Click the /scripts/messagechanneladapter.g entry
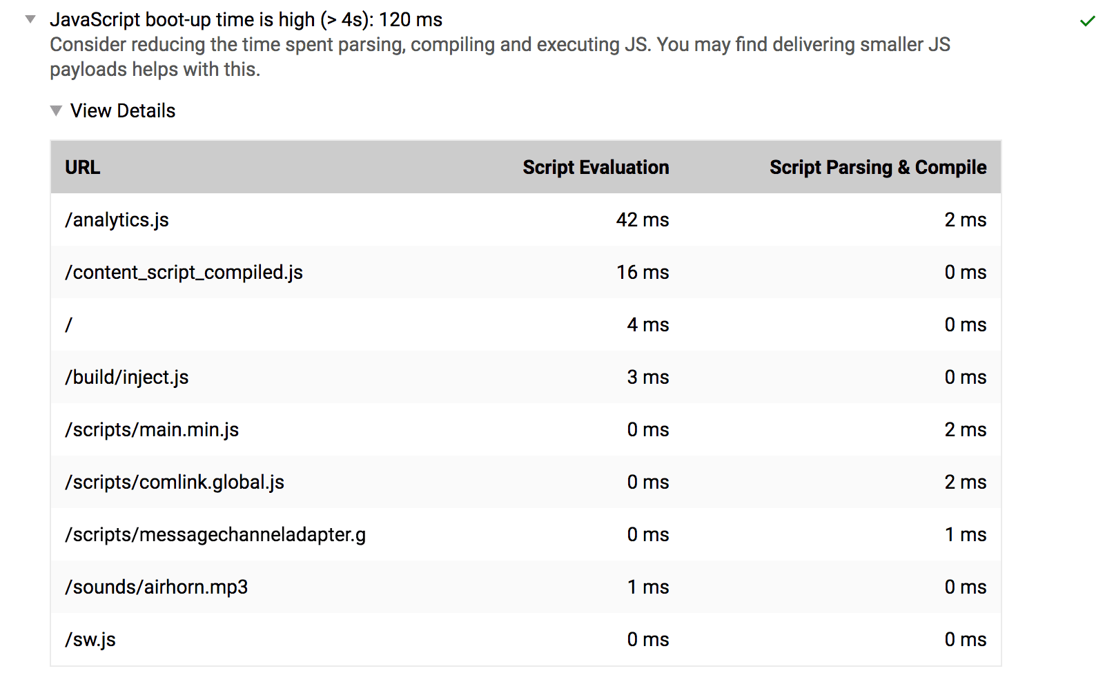The image size is (1114, 682). (x=216, y=534)
